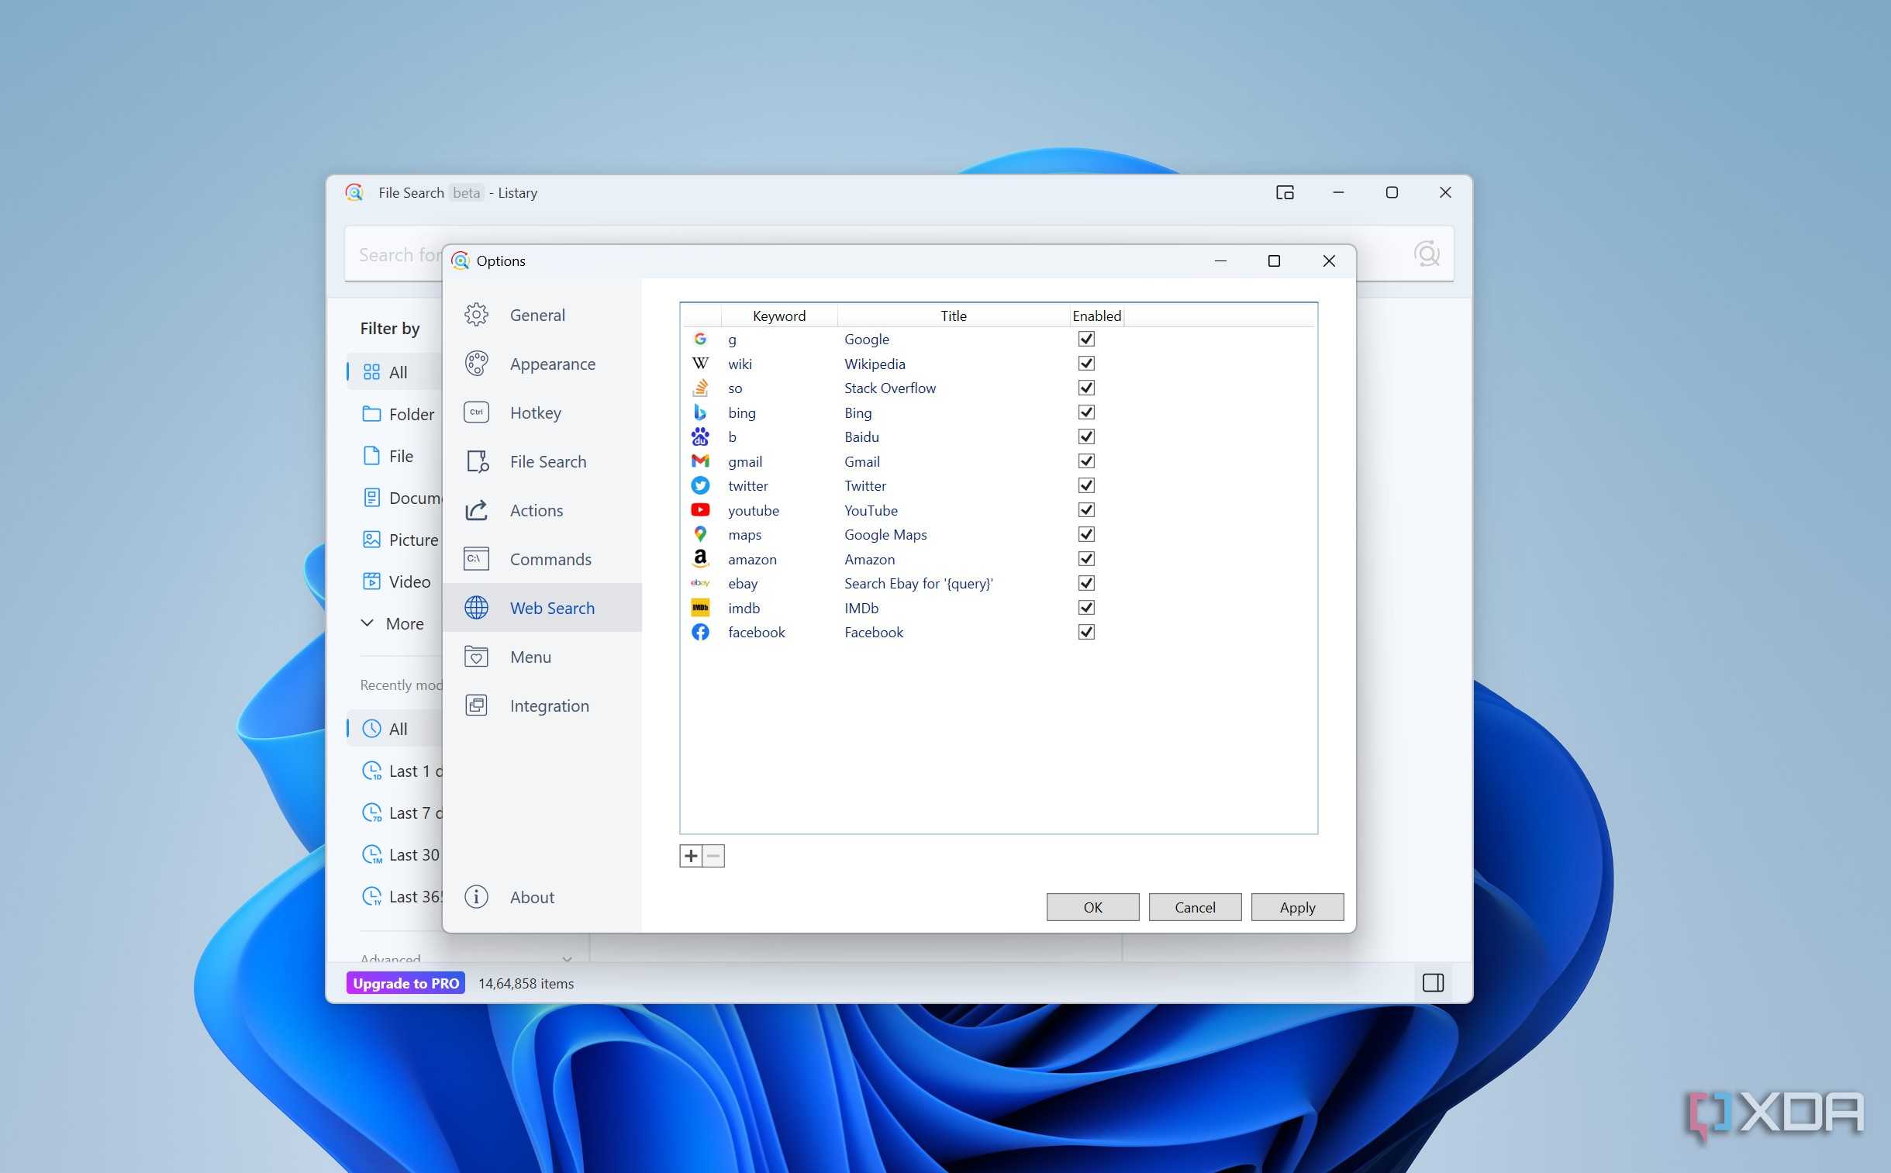1891x1173 pixels.
Task: Disable the Google search checkbox
Action: pos(1086,339)
